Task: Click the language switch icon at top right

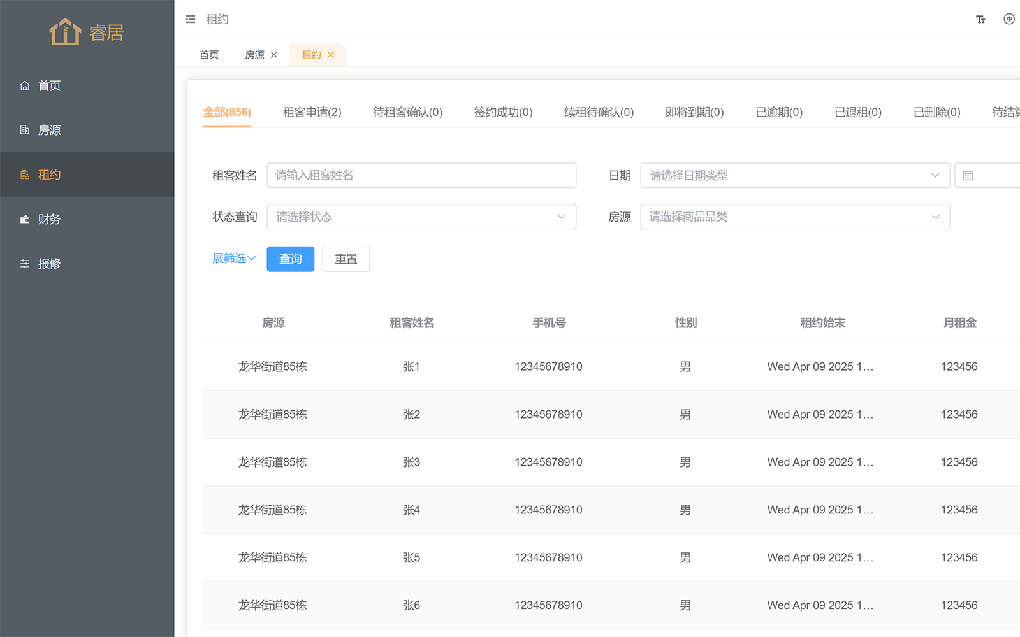Action: (x=1009, y=19)
